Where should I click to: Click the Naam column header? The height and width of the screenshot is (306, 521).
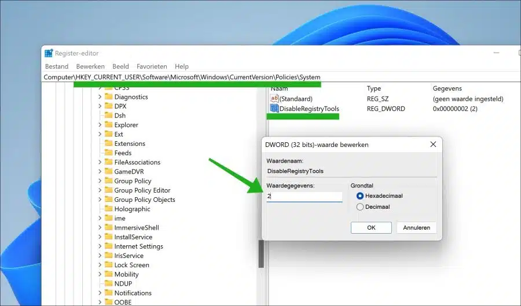tap(279, 89)
